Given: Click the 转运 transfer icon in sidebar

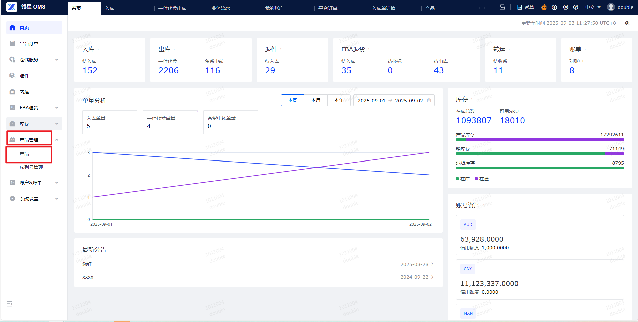Looking at the screenshot, I should pyautogui.click(x=12, y=92).
